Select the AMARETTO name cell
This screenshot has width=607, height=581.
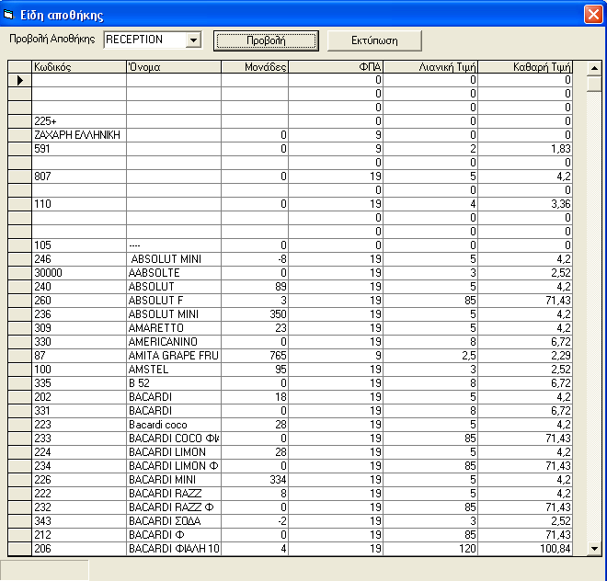174,328
